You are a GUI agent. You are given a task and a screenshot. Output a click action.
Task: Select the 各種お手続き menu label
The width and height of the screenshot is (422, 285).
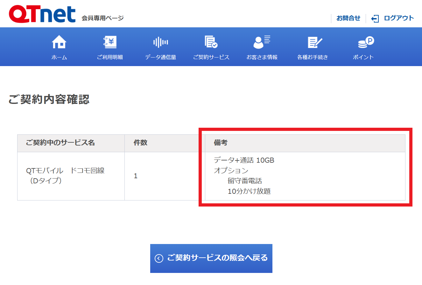point(312,57)
